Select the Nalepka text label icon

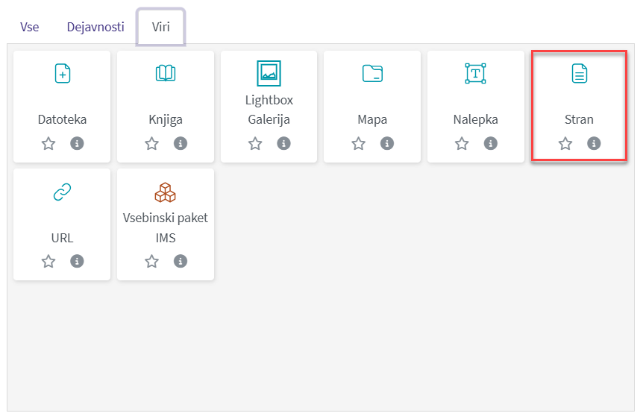point(475,73)
